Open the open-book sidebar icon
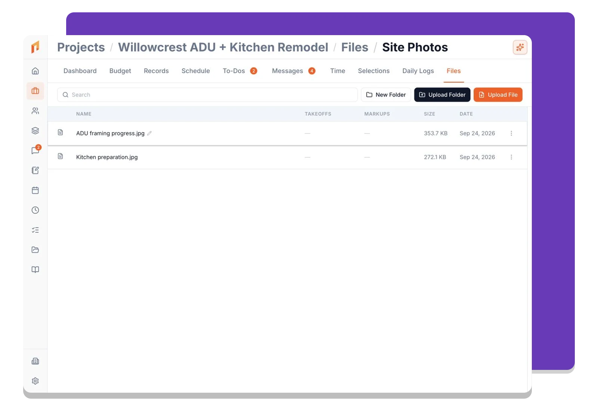Viewport: 598px width, 411px height. pos(35,269)
